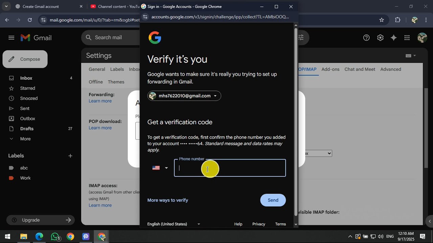Open Google apps grid icon
The height and width of the screenshot is (243, 433).
(x=407, y=38)
